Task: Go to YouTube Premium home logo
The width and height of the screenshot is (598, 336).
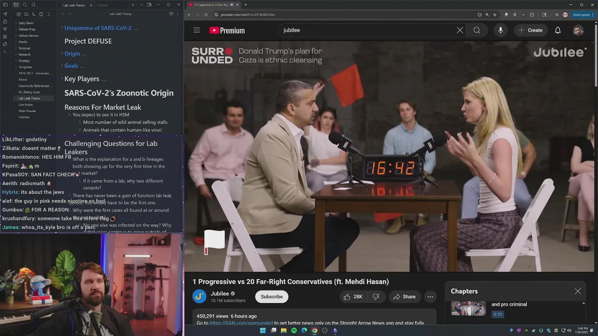Action: click(227, 30)
